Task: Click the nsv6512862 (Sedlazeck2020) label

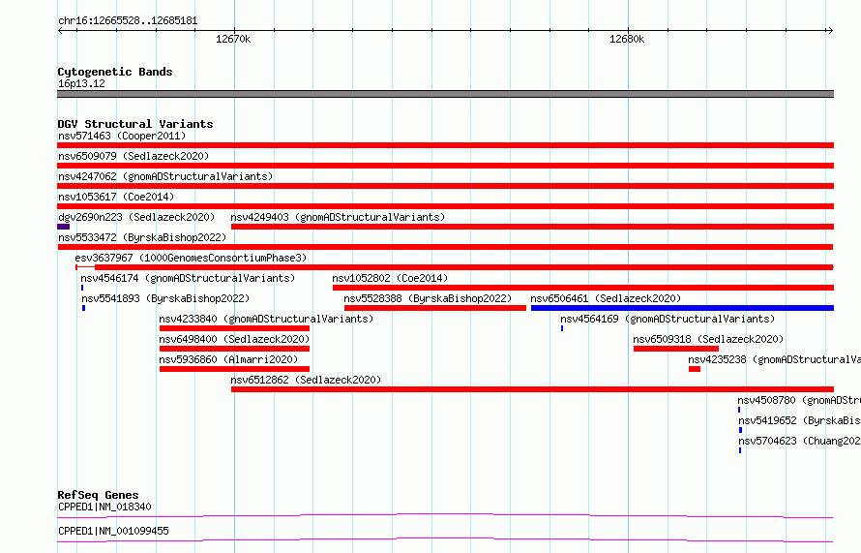Action: [x=306, y=380]
